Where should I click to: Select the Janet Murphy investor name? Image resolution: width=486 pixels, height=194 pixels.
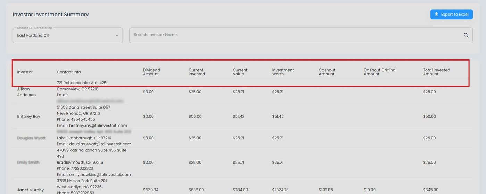tap(31, 190)
